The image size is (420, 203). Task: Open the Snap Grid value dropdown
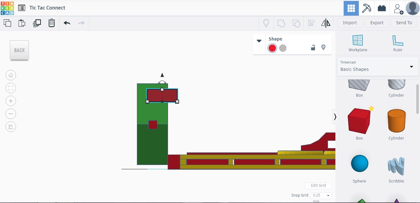[x=328, y=195]
